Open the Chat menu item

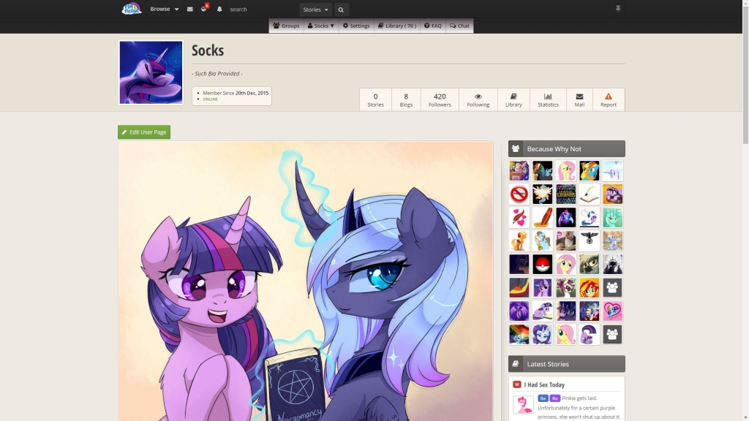click(459, 26)
